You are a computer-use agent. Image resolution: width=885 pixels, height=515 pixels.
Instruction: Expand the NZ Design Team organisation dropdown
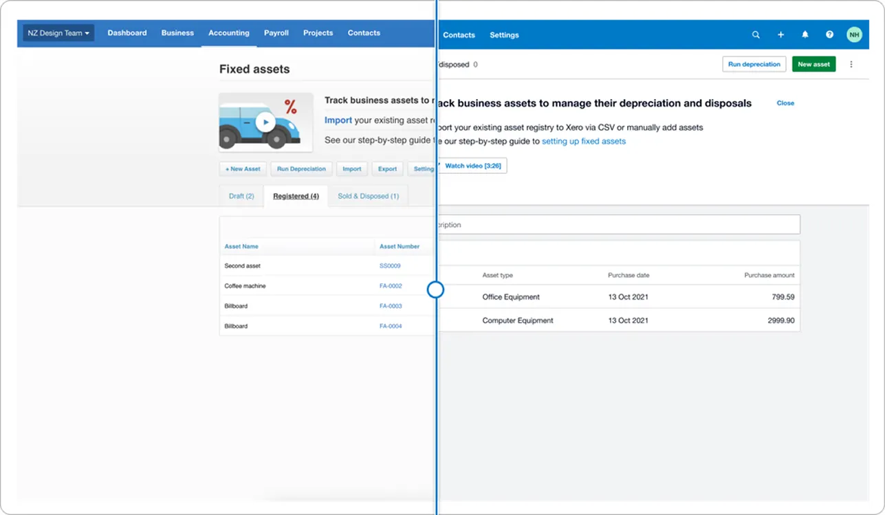[58, 33]
